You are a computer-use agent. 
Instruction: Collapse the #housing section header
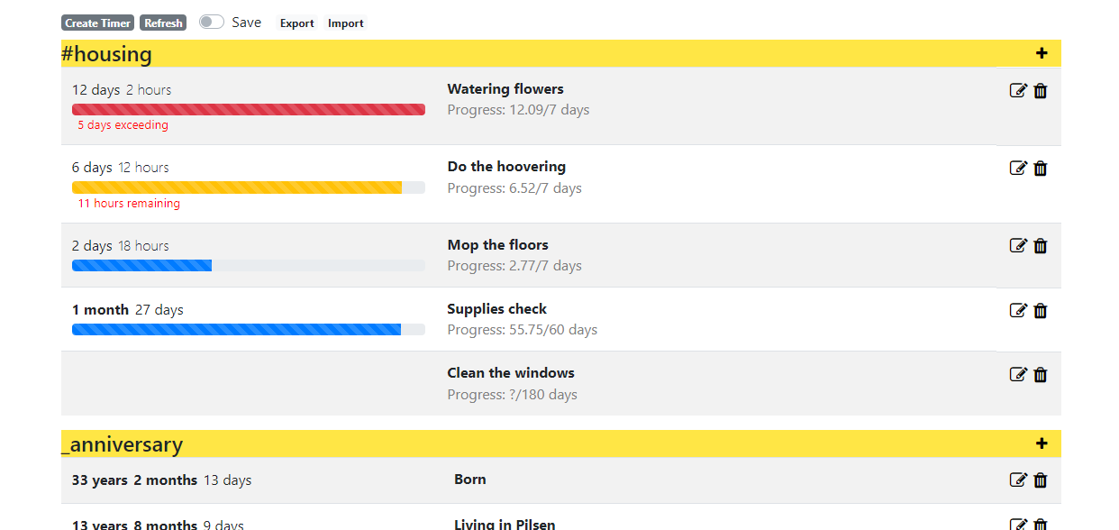(x=106, y=53)
